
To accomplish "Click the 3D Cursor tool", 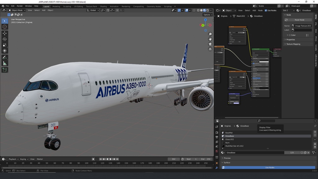I will click(5, 27).
